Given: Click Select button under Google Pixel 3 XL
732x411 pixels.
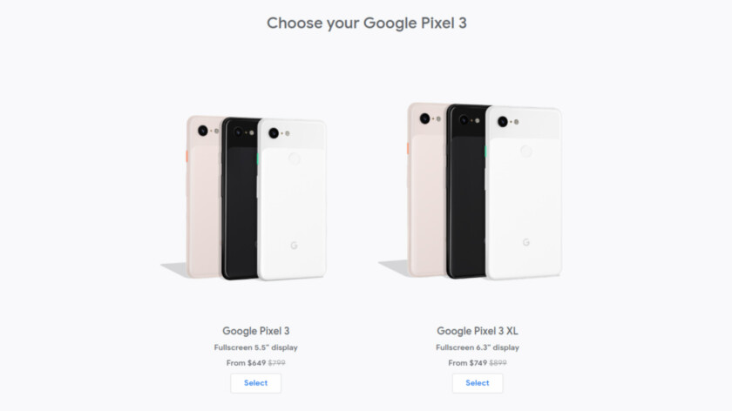Looking at the screenshot, I should (478, 383).
